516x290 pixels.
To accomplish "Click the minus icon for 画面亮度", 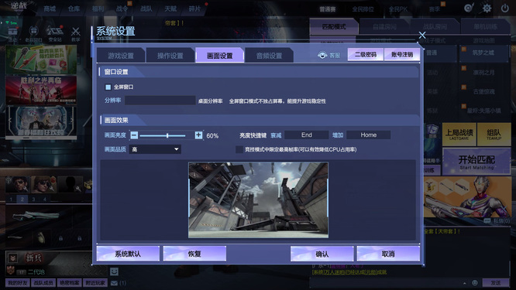I will 134,135.
